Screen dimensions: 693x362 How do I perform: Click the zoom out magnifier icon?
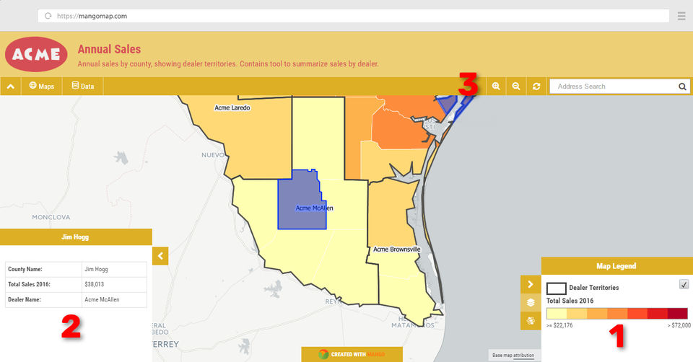click(515, 87)
